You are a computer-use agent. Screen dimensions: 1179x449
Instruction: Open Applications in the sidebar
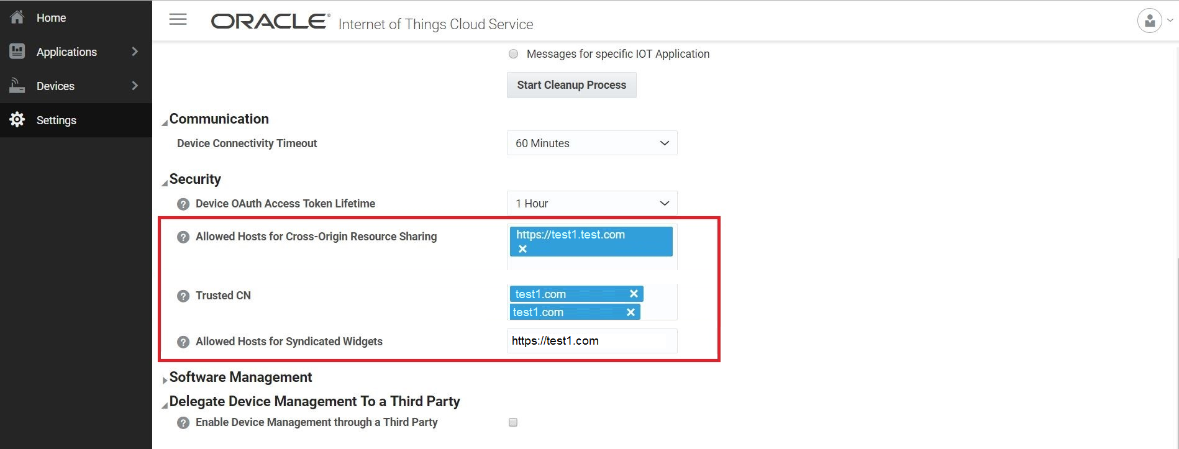[x=67, y=52]
